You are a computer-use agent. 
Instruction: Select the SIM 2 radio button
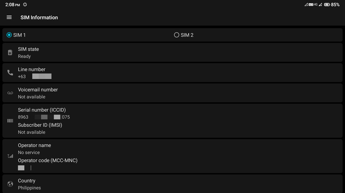pyautogui.click(x=177, y=35)
